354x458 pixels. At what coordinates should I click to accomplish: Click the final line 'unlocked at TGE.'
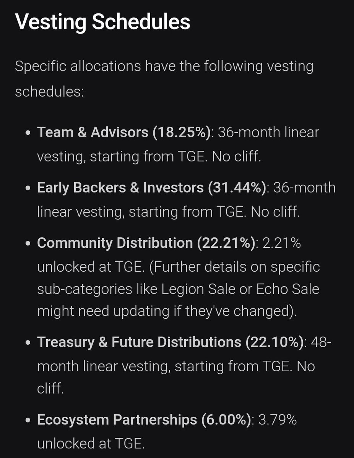pyautogui.click(x=91, y=444)
